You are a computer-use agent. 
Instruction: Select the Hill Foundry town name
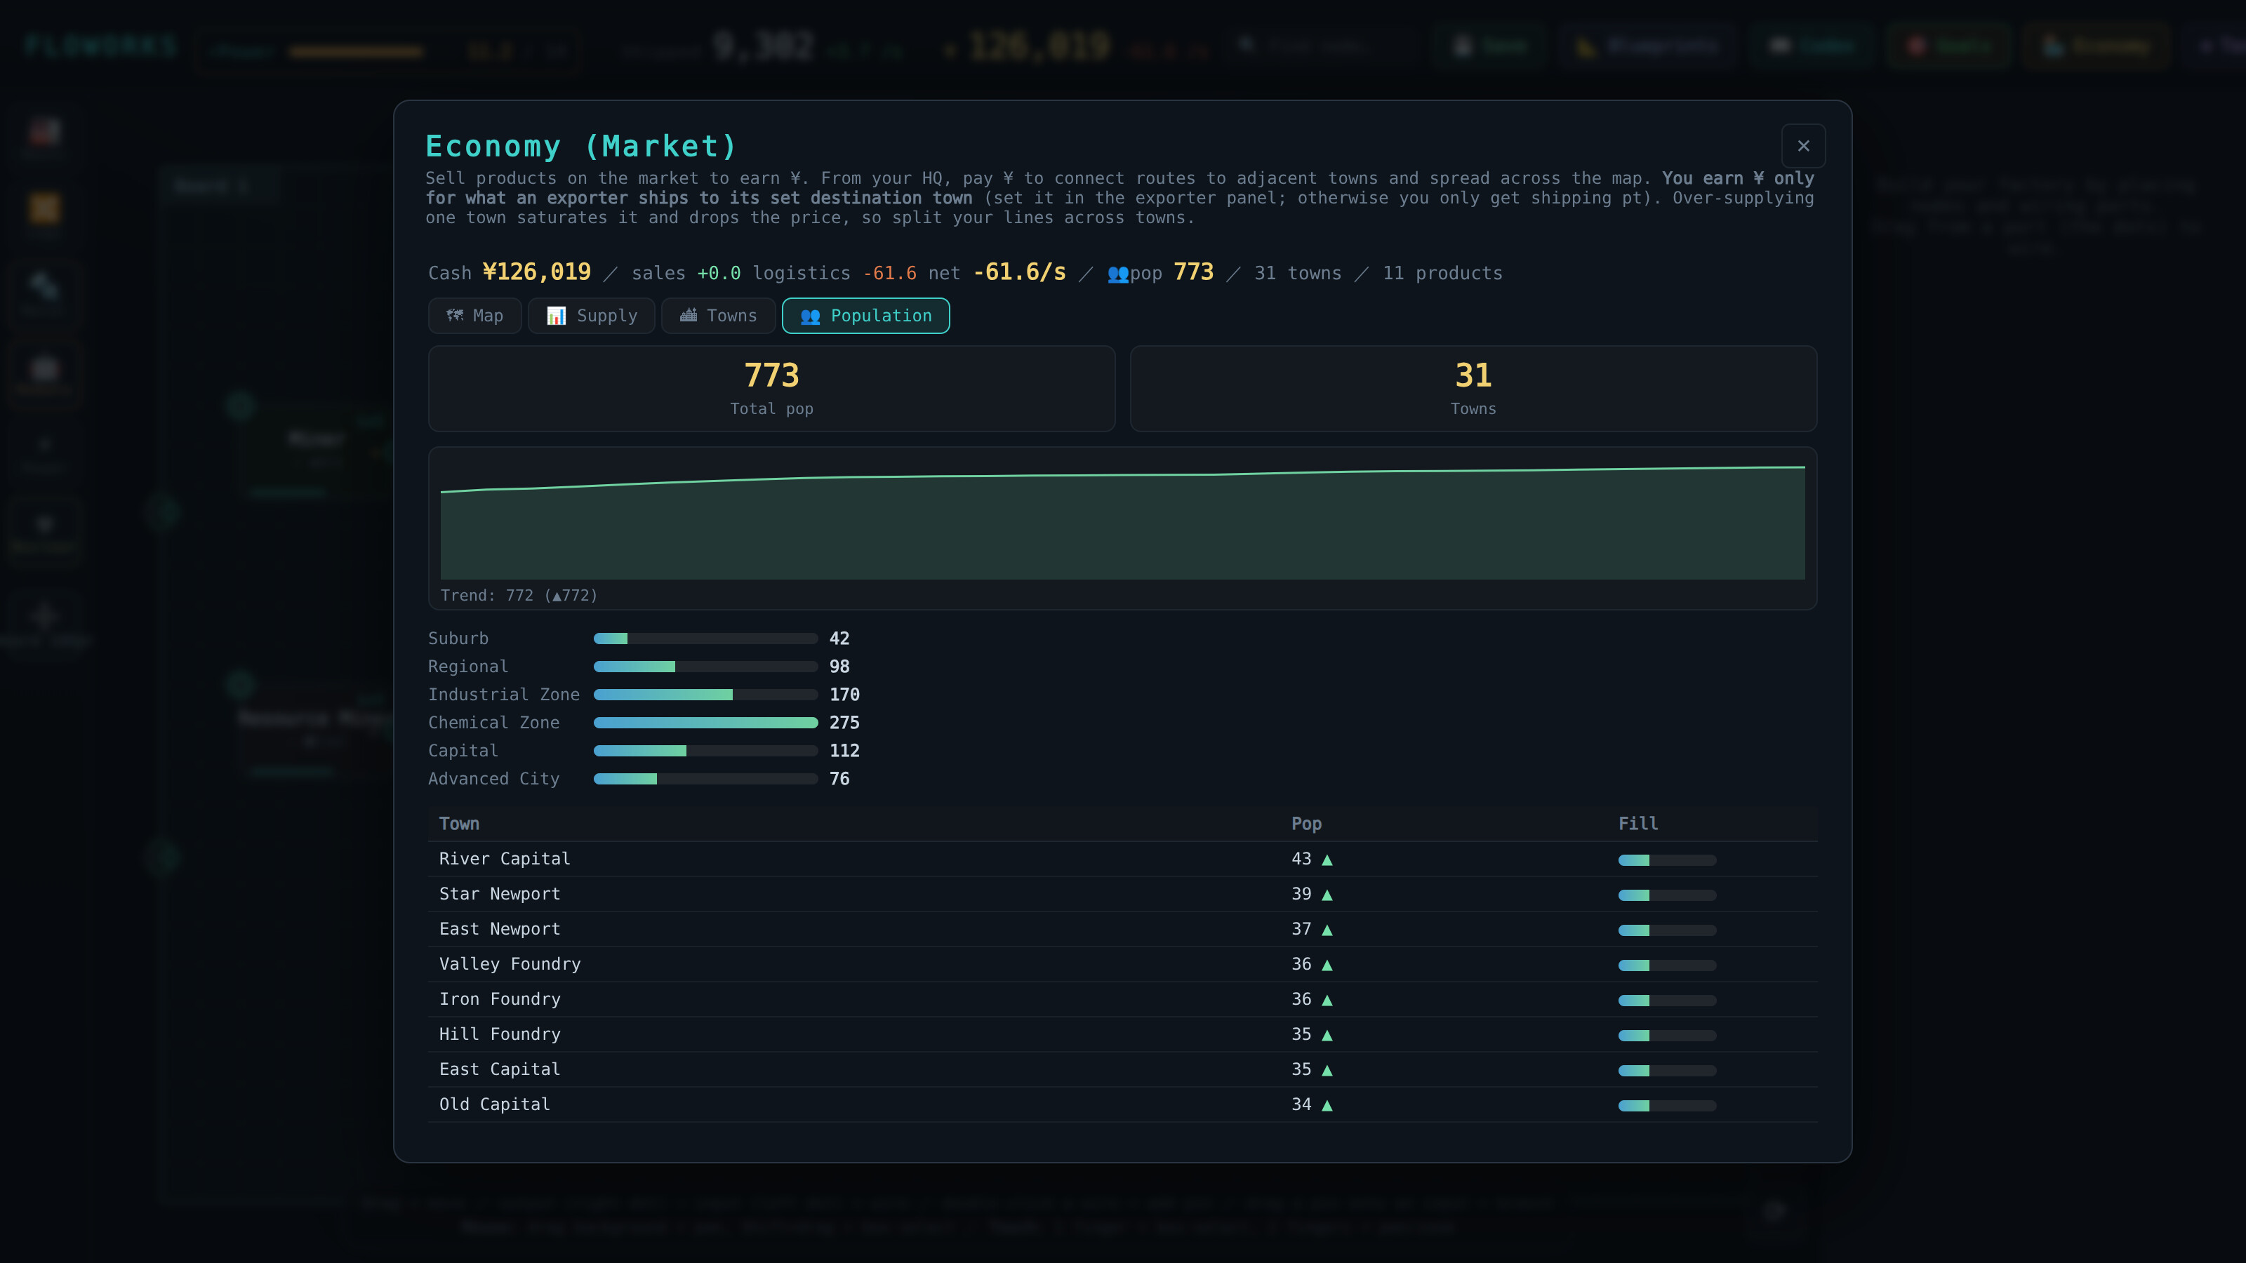click(500, 1034)
